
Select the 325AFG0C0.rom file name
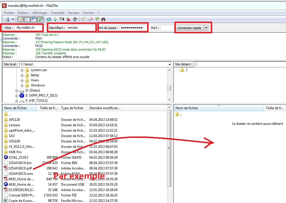tap(21, 174)
